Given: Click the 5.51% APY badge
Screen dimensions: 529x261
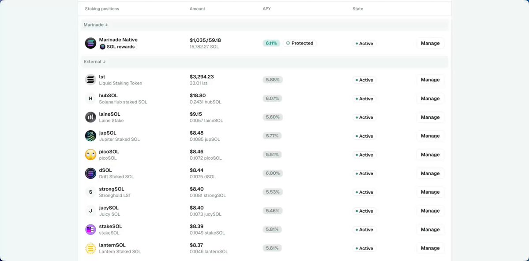Looking at the screenshot, I should (272, 154).
